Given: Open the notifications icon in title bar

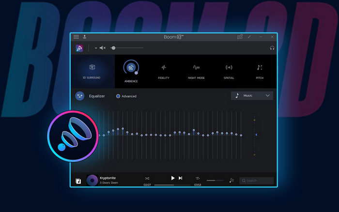Looking at the screenshot, I should (240, 37).
